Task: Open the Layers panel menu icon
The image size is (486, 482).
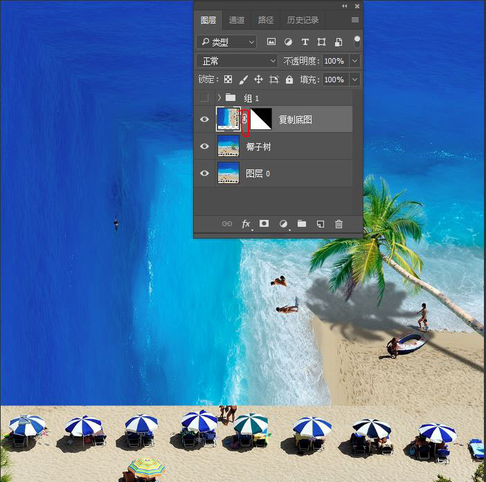Action: 355,20
